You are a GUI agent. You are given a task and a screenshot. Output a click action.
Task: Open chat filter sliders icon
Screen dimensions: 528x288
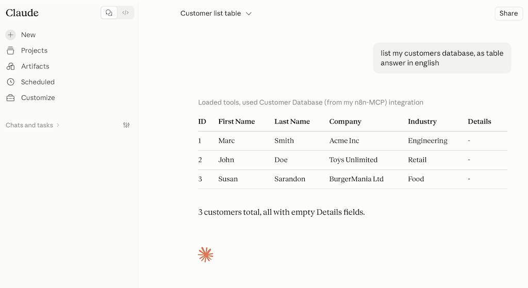pyautogui.click(x=126, y=125)
